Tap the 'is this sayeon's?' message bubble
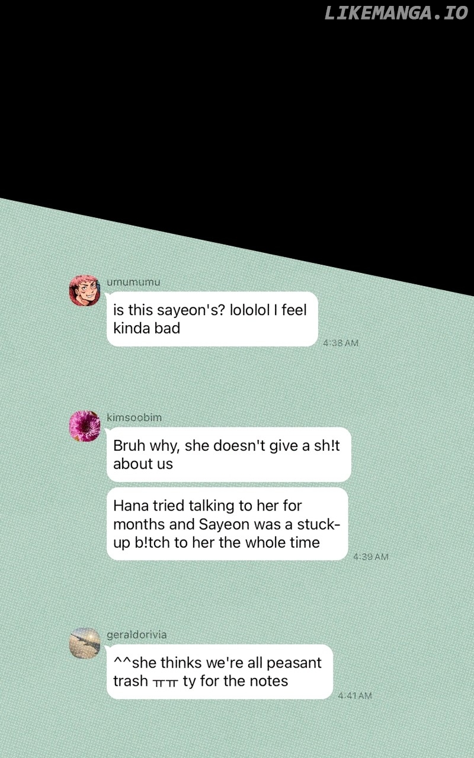This screenshot has height=758, width=474. [212, 319]
